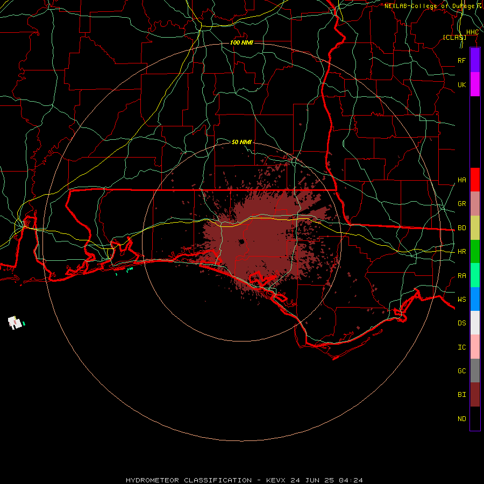Click the BD legend label
This screenshot has width=484, height=484.
[x=461, y=228]
